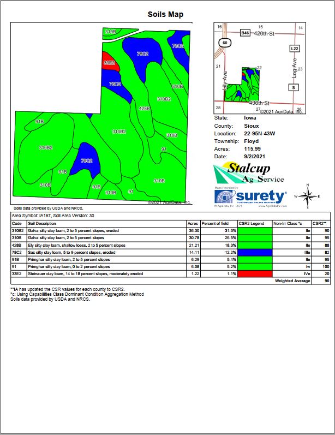
Task: Click the Galva eroded soil description
Action: [73, 231]
